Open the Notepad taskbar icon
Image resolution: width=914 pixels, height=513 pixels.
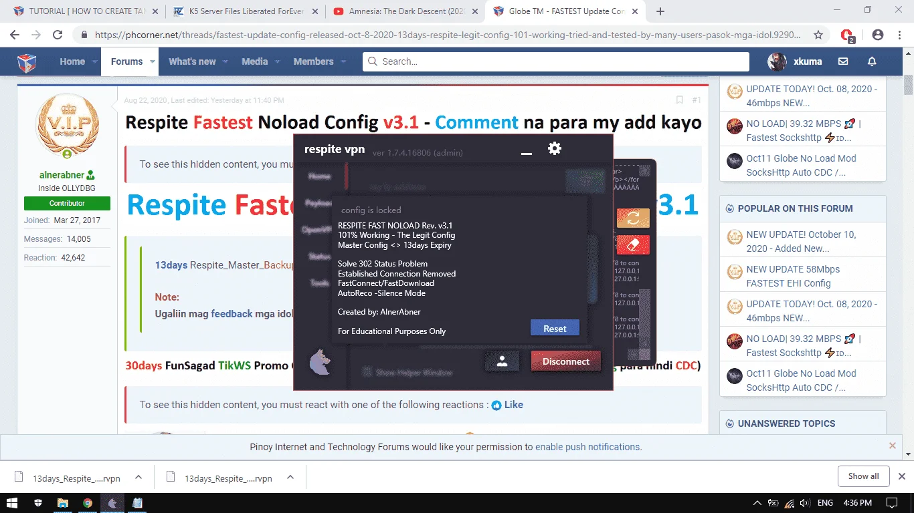(137, 503)
